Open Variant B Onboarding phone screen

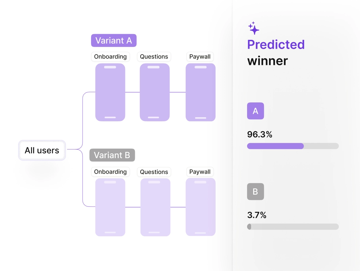pos(110,207)
